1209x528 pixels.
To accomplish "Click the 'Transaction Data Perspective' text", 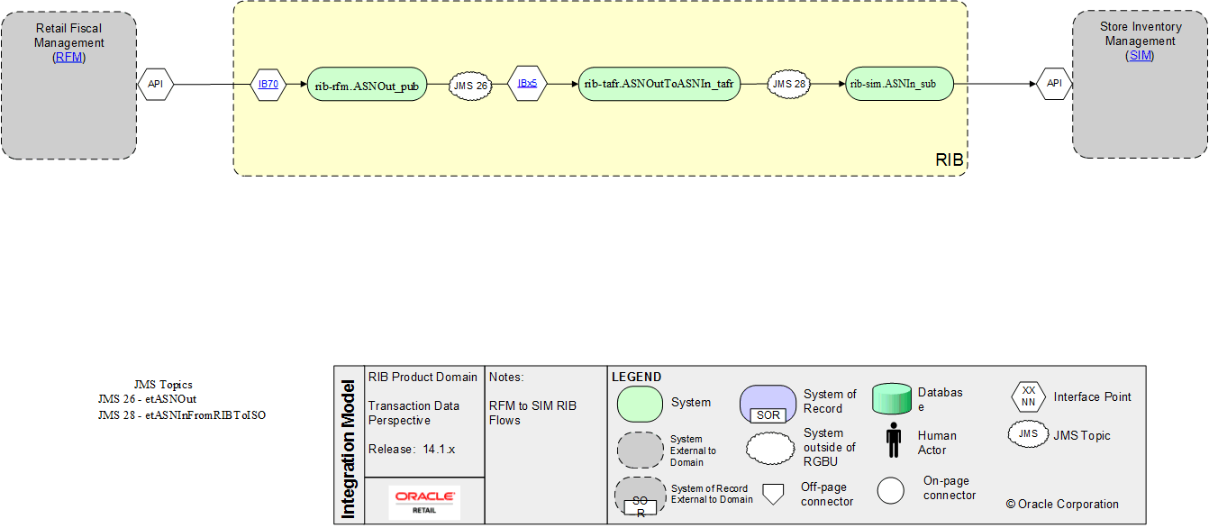I will 414,413.
